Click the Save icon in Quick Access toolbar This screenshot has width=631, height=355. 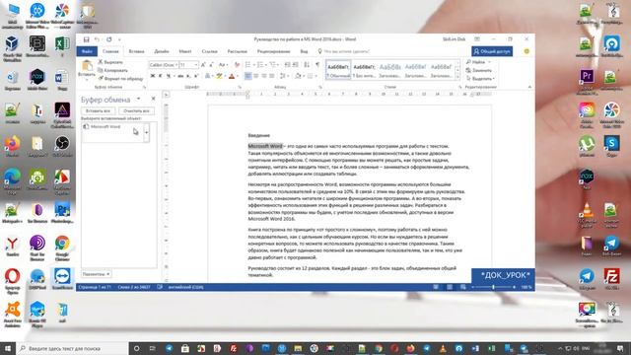coord(86,39)
